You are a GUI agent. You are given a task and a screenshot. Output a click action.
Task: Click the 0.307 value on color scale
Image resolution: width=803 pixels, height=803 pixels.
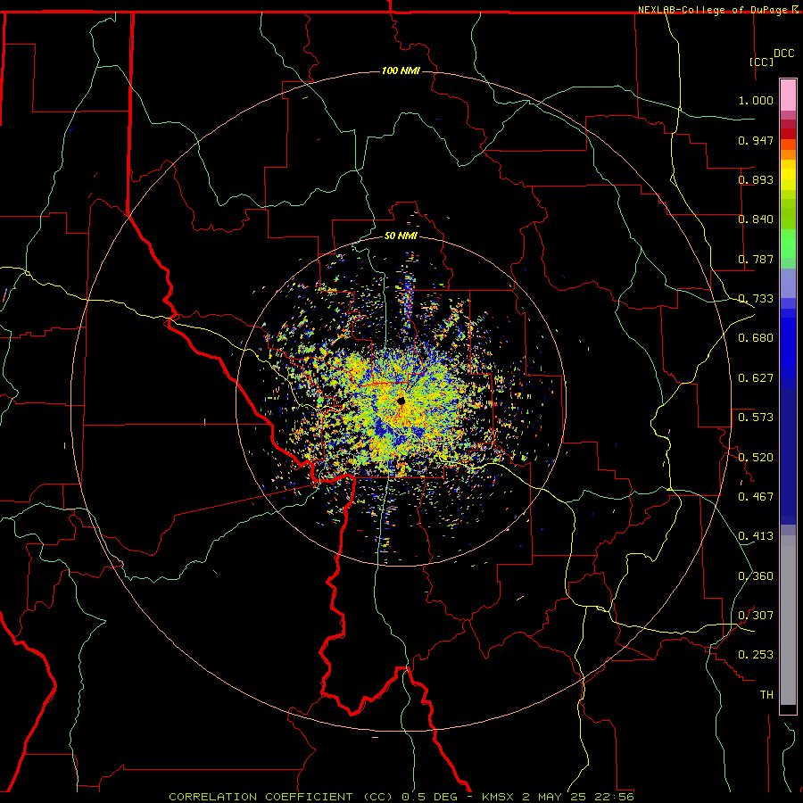pos(756,616)
